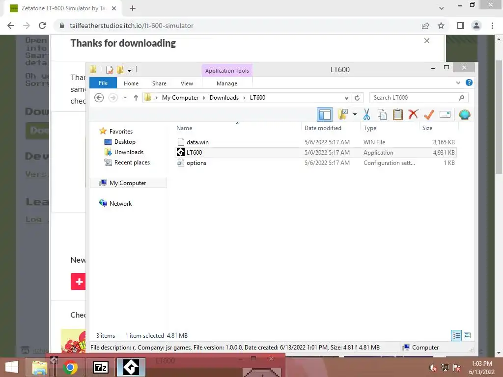Click the red X Delete icon
503x377 pixels.
point(413,114)
